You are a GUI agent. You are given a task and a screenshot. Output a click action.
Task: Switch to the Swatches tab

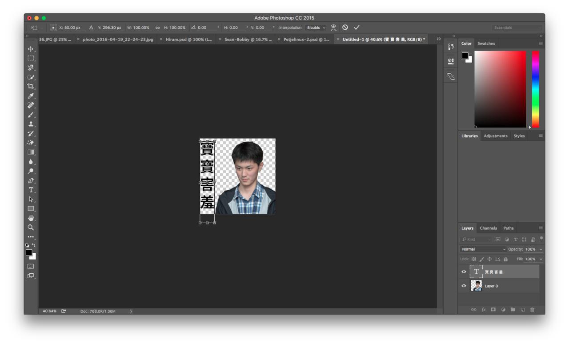point(486,43)
